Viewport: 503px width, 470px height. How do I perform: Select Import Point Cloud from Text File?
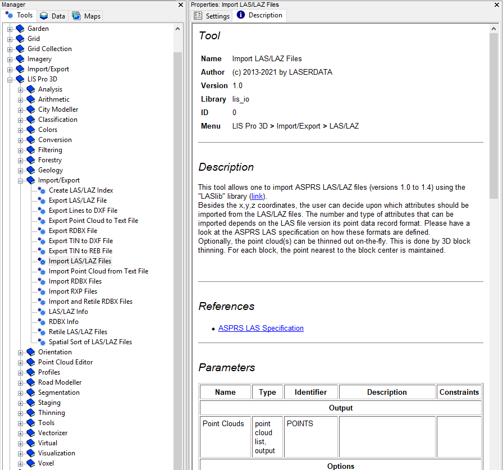[98, 271]
